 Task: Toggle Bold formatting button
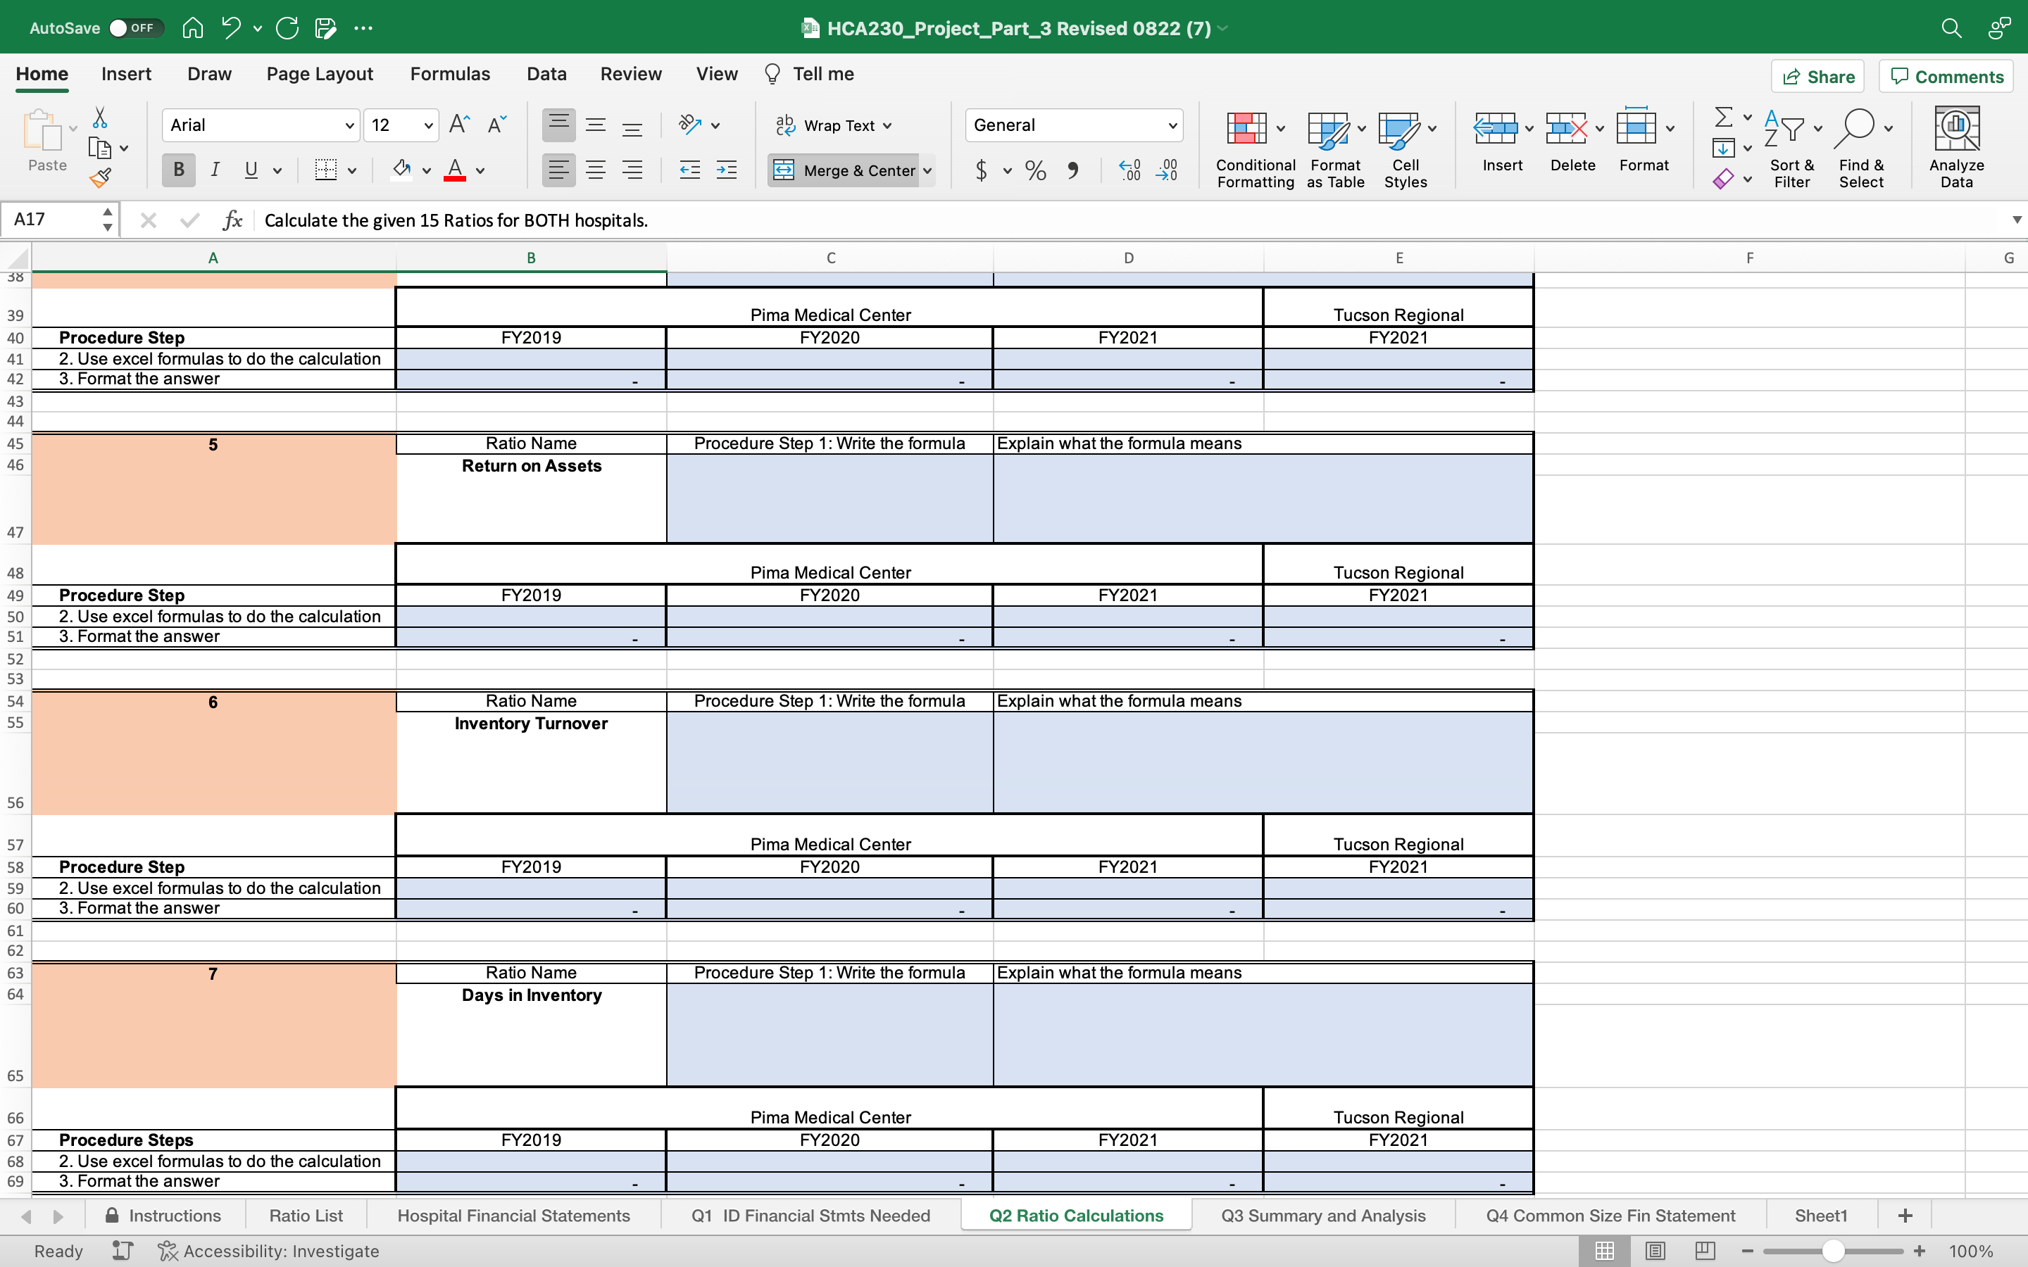(x=178, y=170)
